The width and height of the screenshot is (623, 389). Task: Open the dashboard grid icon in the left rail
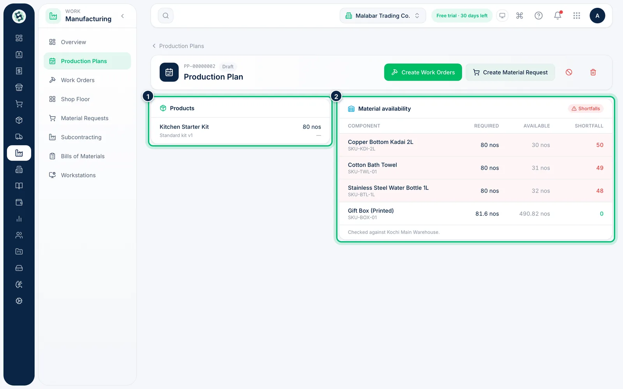pos(19,38)
